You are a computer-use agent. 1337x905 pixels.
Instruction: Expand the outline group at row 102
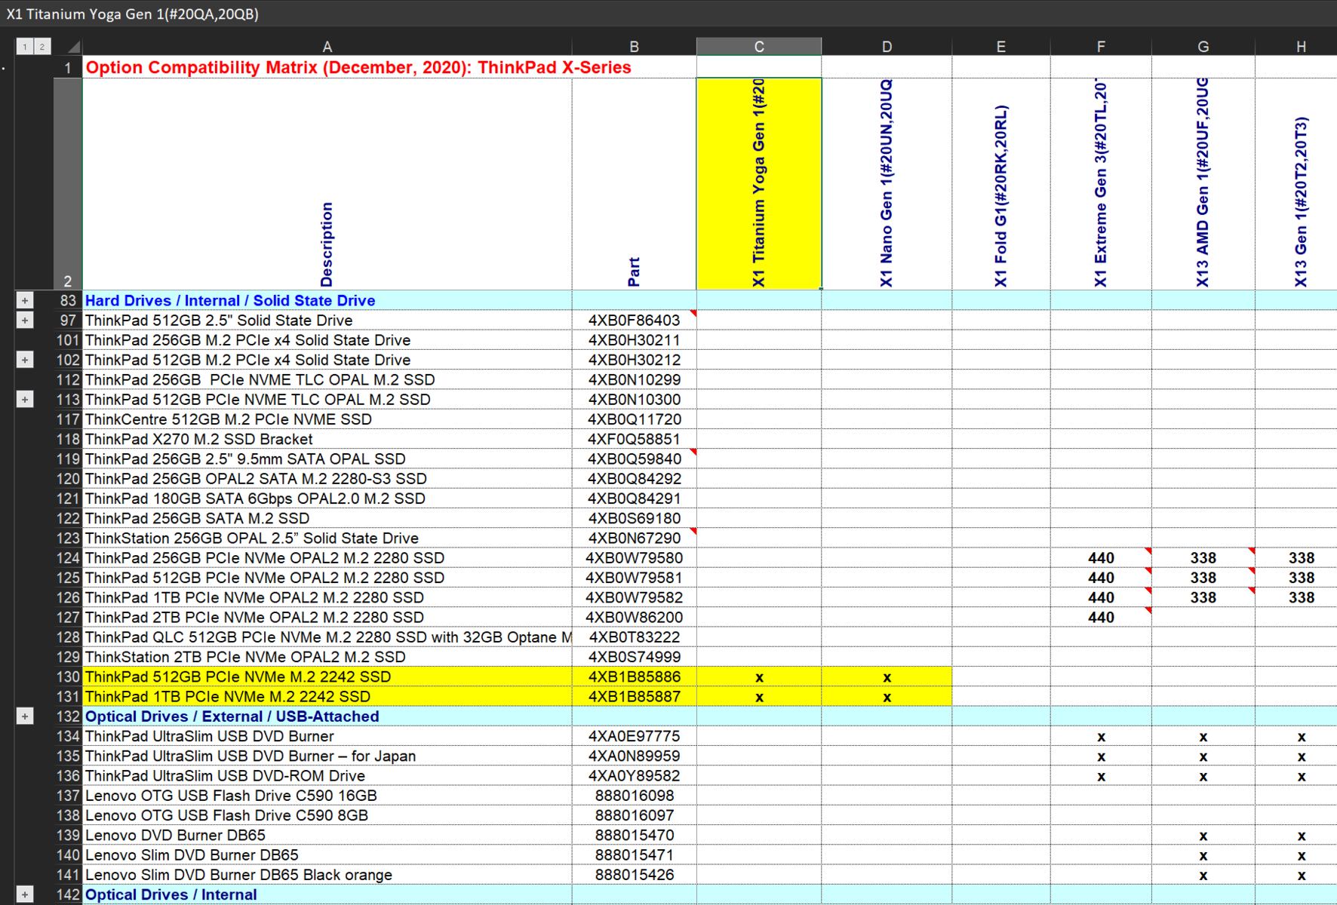coord(25,360)
